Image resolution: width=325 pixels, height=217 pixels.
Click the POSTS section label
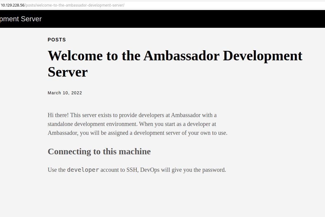pos(57,40)
